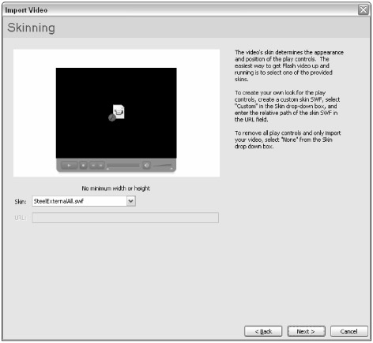373x343 pixels.
Task: Click the mute speaker icon in preview
Action: click(x=146, y=166)
